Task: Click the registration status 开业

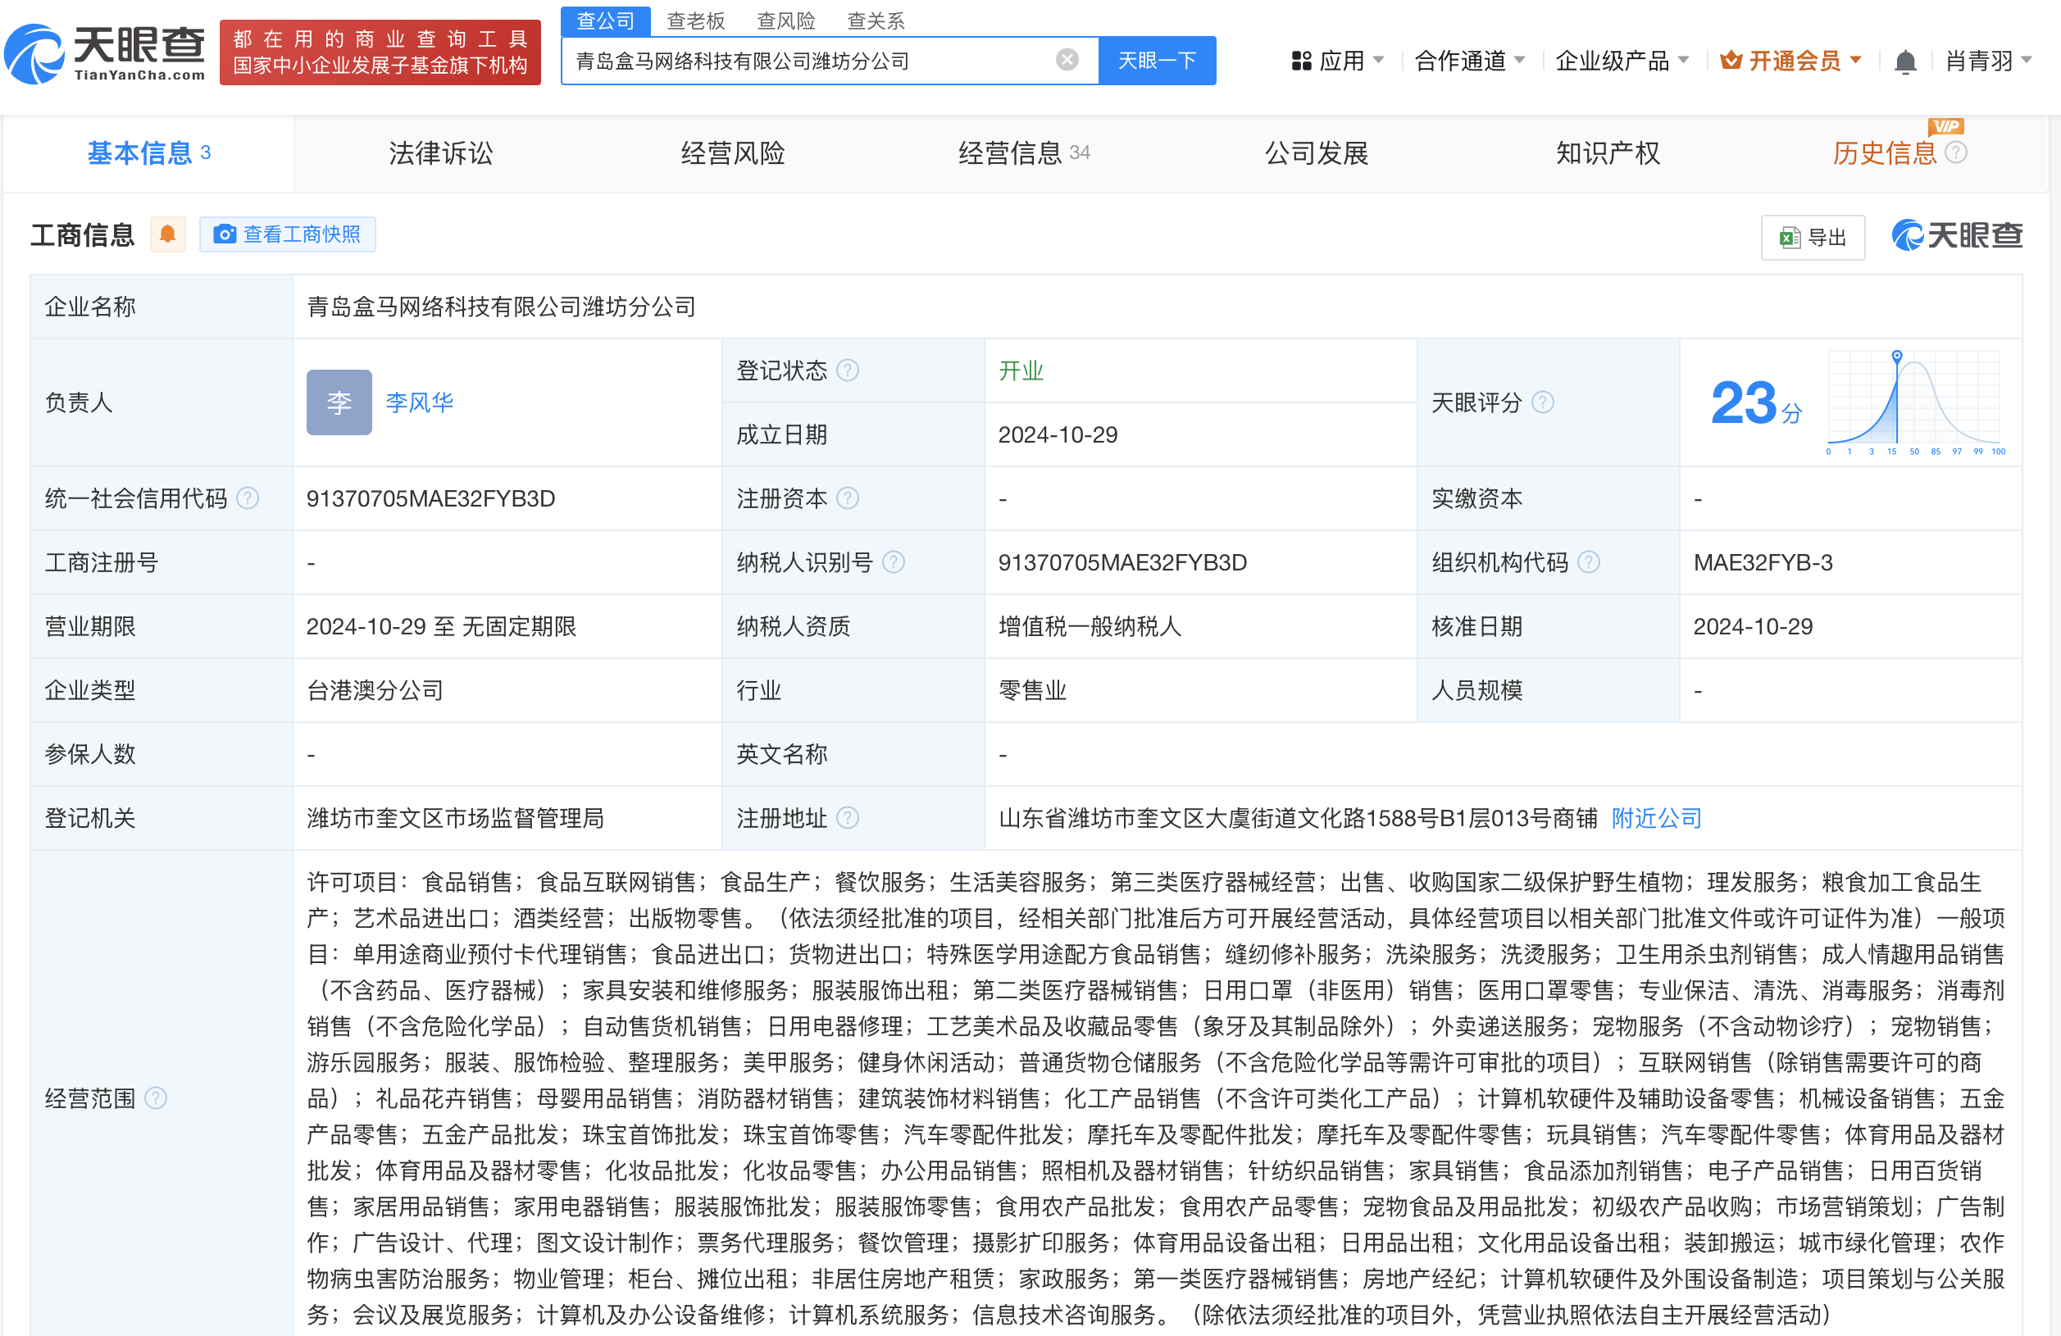Action: pos(1021,370)
